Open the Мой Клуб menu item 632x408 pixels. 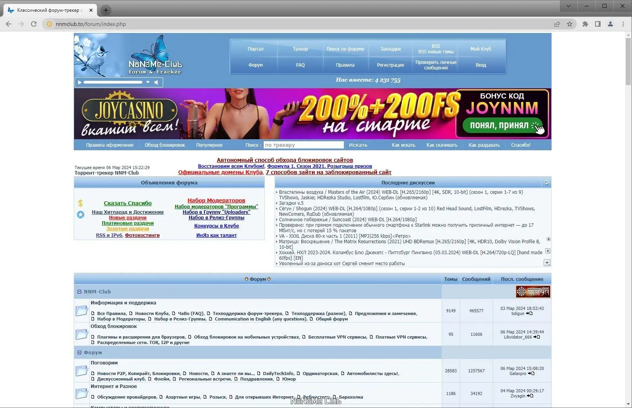point(481,49)
